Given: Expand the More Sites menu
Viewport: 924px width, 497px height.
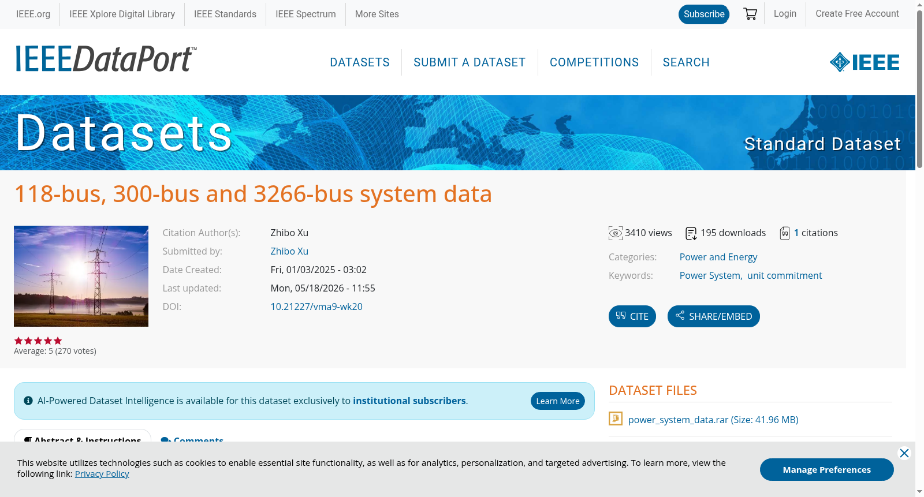Looking at the screenshot, I should click(377, 14).
